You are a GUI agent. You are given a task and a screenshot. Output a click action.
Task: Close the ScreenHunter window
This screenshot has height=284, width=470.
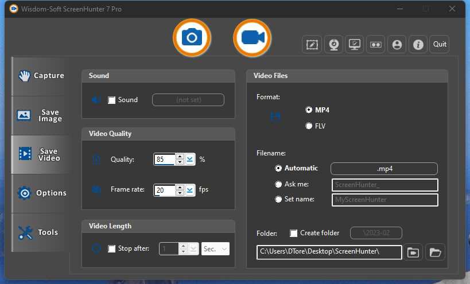tap(452, 9)
